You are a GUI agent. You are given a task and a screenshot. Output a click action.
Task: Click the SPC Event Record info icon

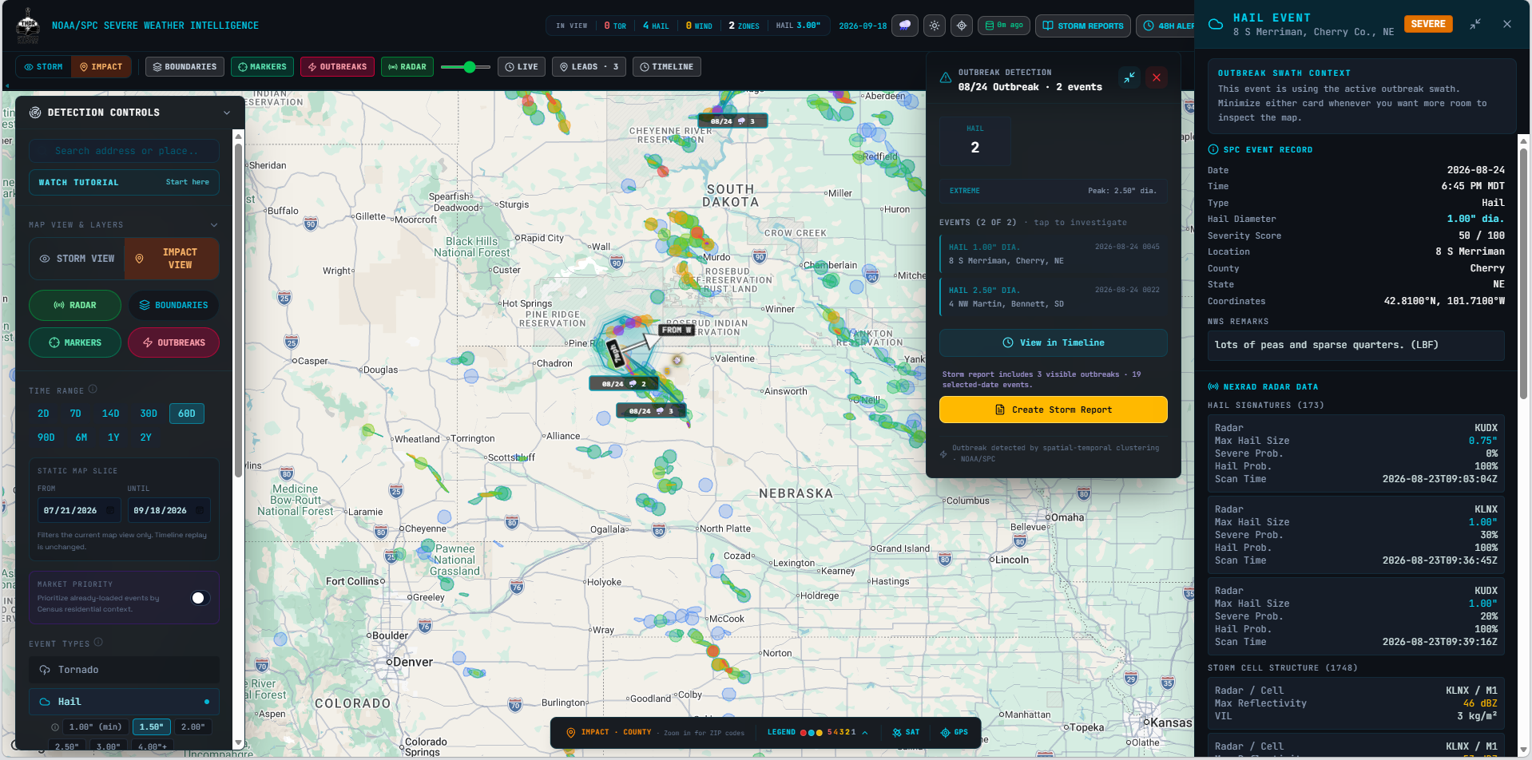pos(1213,149)
